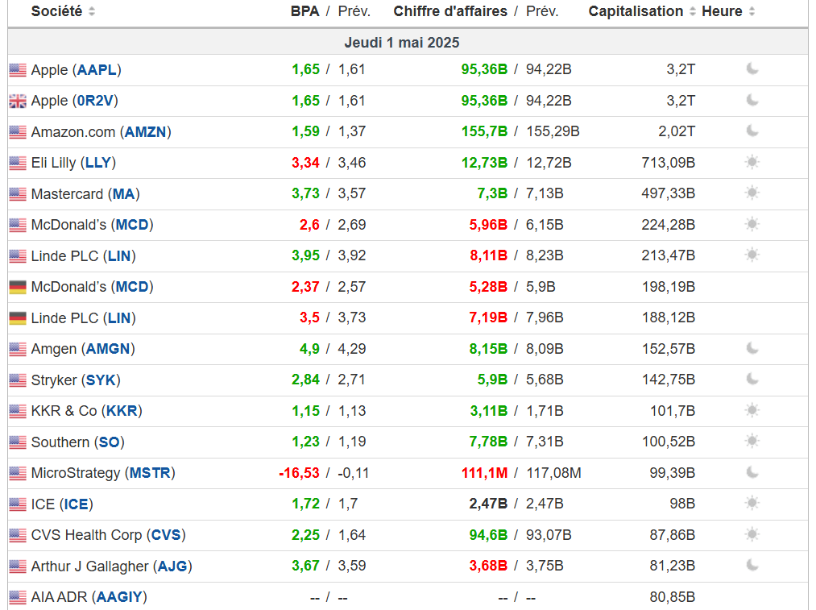Viewport: 816px width, 610px height.
Task: Open the AMZN ticker link
Action: 147,131
